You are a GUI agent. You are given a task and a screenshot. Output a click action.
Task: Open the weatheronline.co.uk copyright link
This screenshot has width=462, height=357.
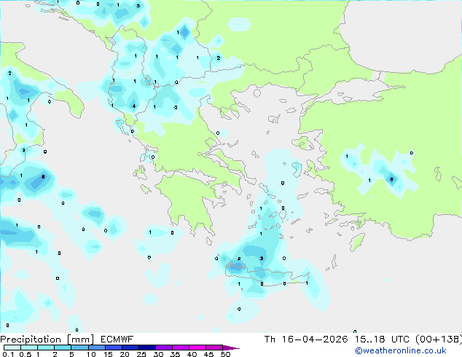click(x=401, y=350)
